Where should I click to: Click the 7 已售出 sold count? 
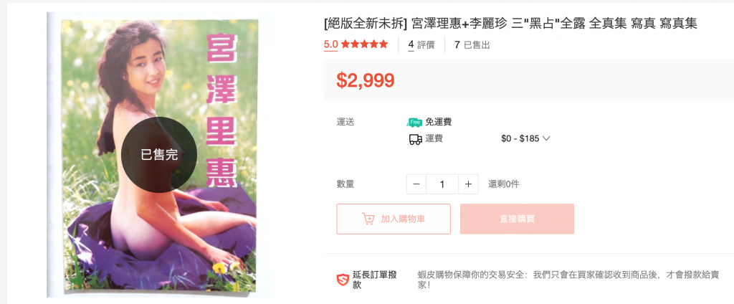coord(472,45)
